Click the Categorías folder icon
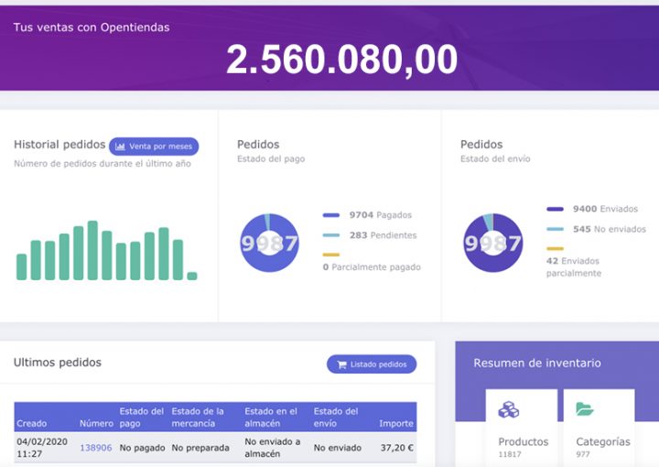This screenshot has height=467, width=659. [585, 408]
